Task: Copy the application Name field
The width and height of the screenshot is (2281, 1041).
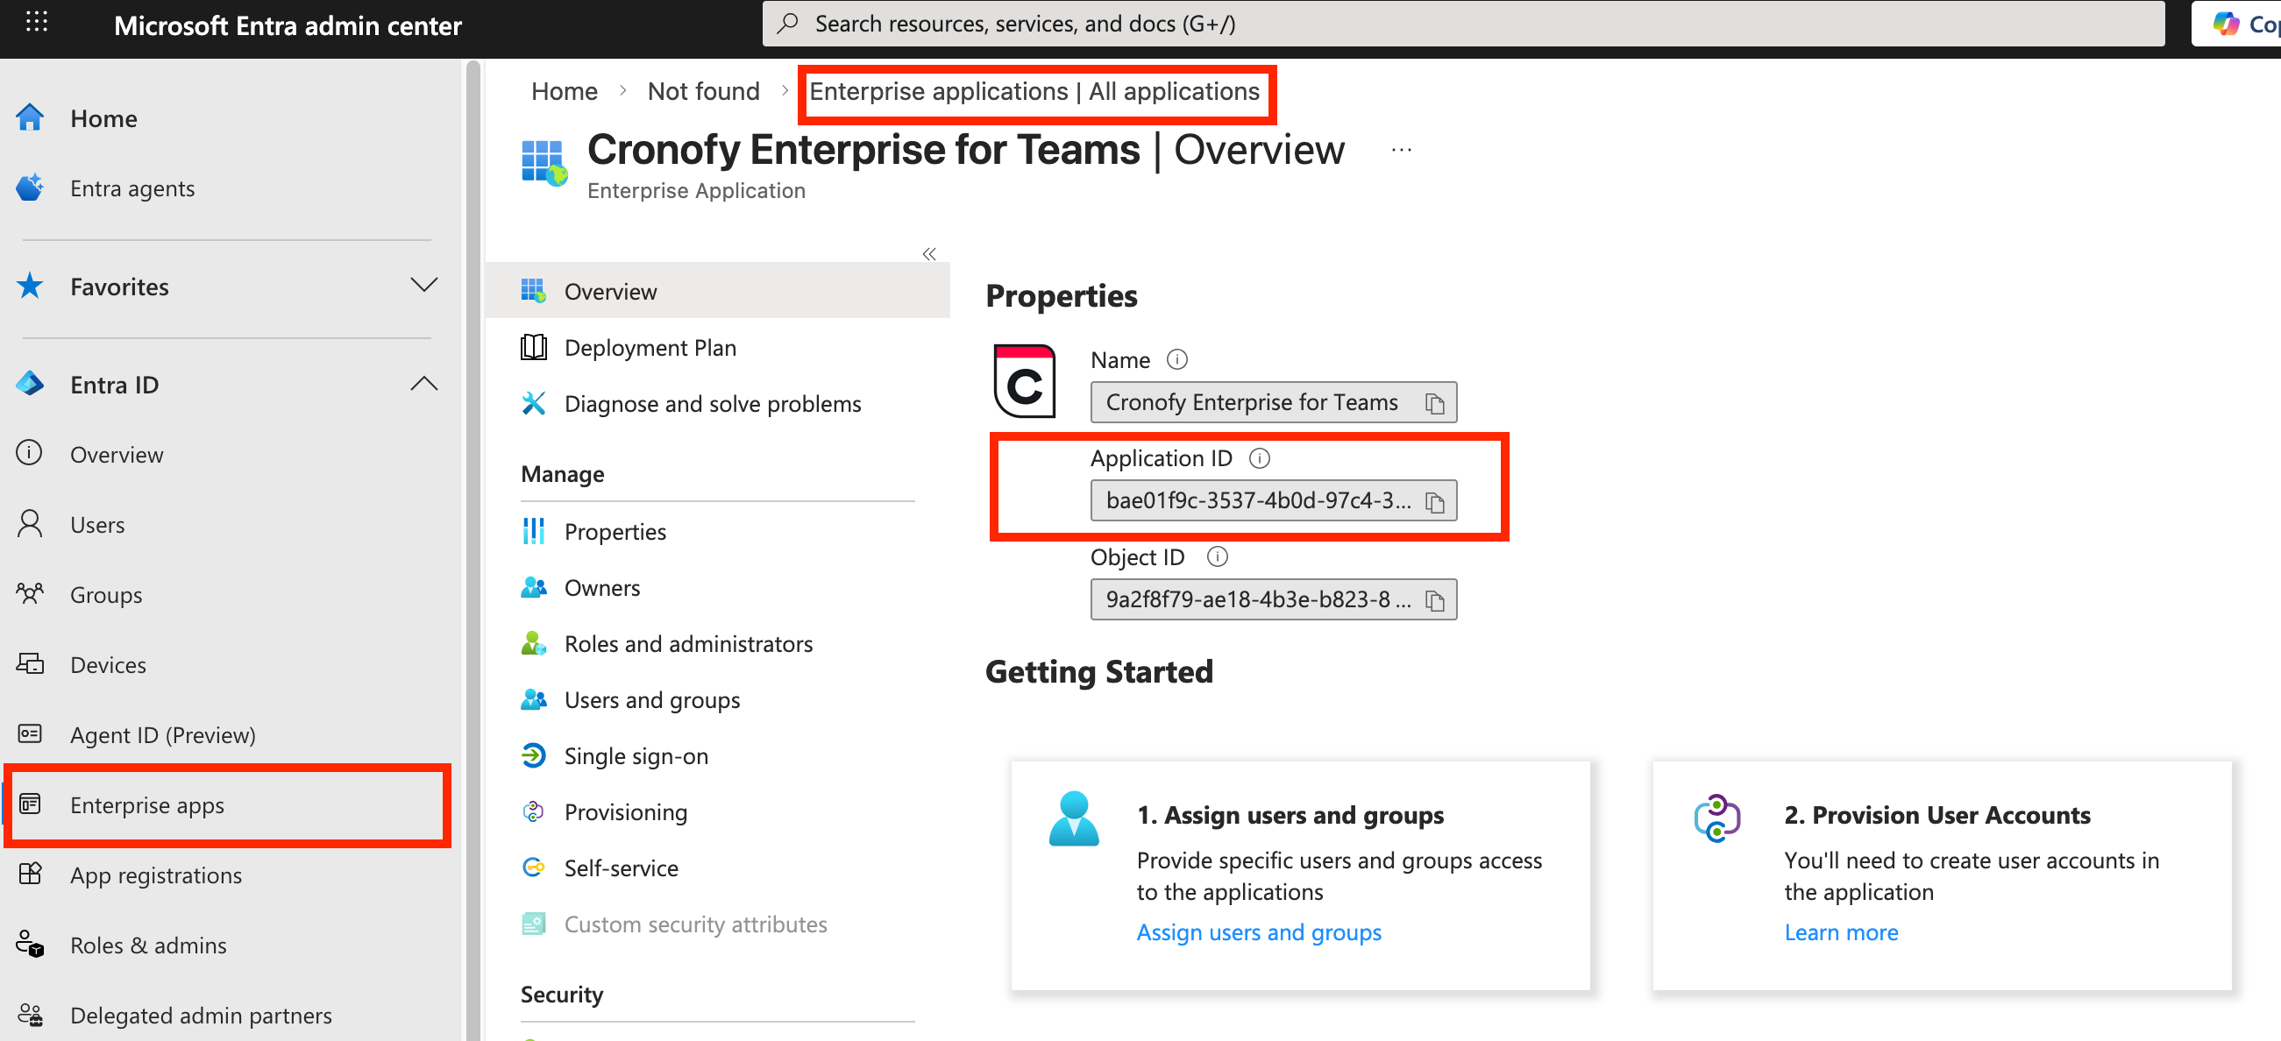Action: pos(1434,404)
